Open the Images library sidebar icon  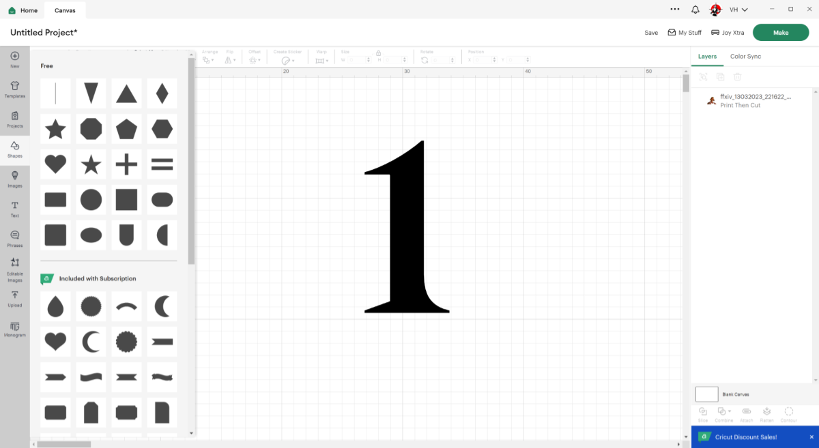14,179
